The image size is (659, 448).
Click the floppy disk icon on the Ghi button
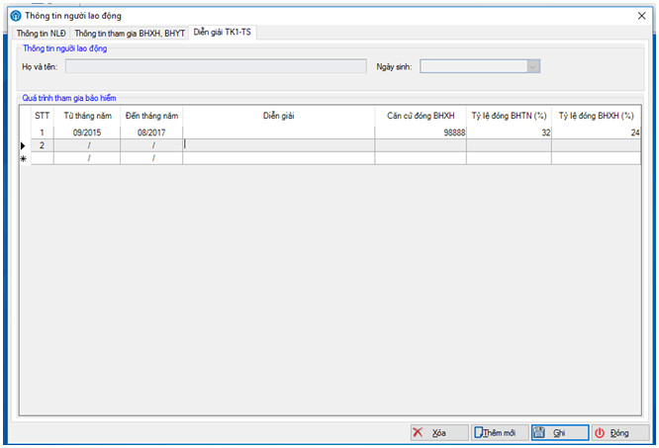pyautogui.click(x=539, y=432)
